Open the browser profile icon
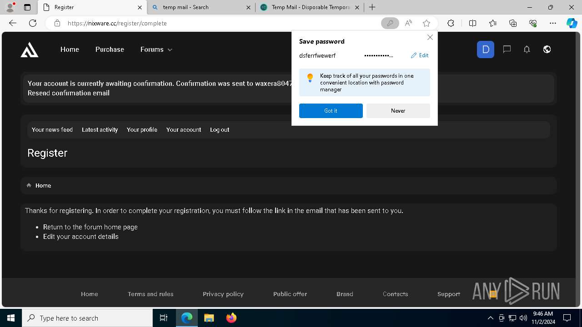Screen dimensions: 582x327 pos(10,7)
